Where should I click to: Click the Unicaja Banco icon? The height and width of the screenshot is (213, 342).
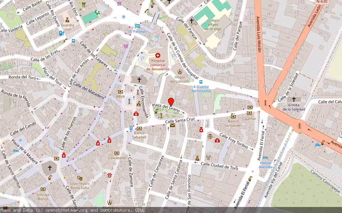coord(43,190)
